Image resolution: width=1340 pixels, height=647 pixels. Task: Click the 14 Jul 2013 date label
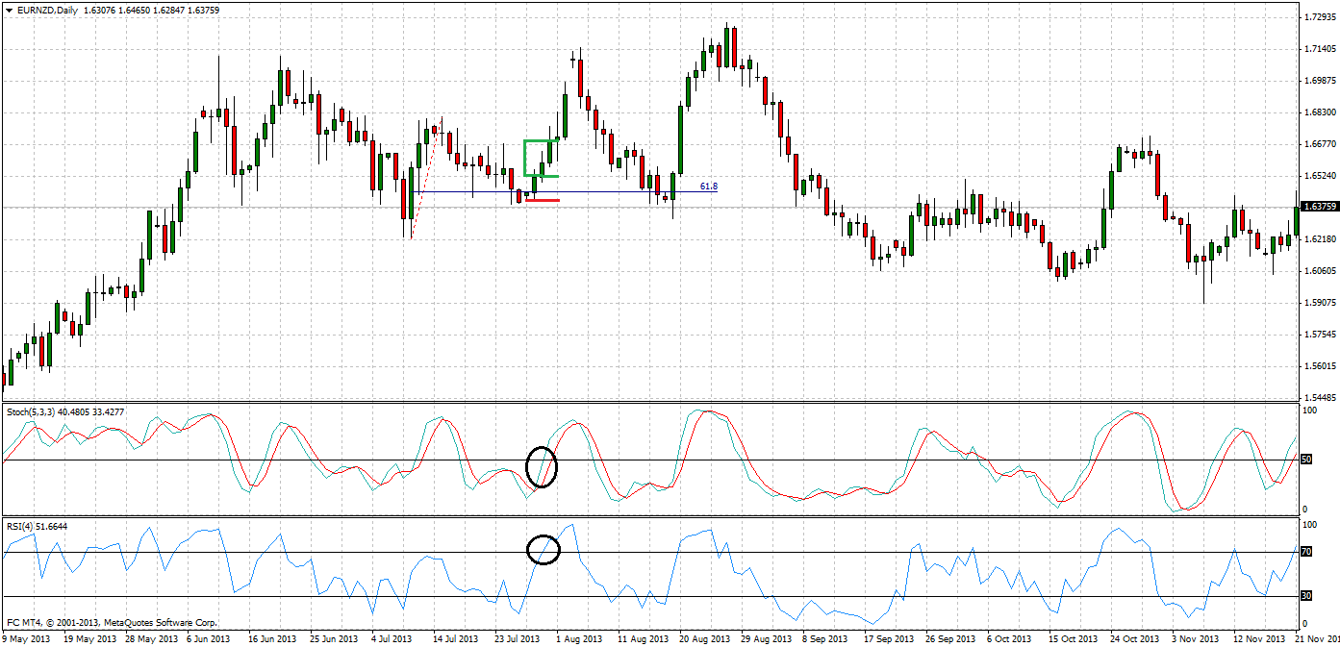(456, 638)
